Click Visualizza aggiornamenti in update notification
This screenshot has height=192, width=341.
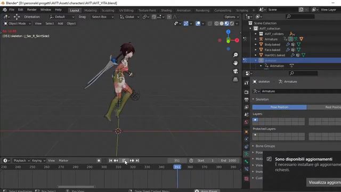[324, 182]
